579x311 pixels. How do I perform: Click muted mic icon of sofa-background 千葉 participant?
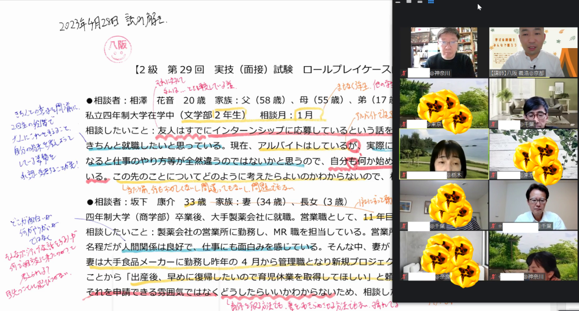point(493,124)
